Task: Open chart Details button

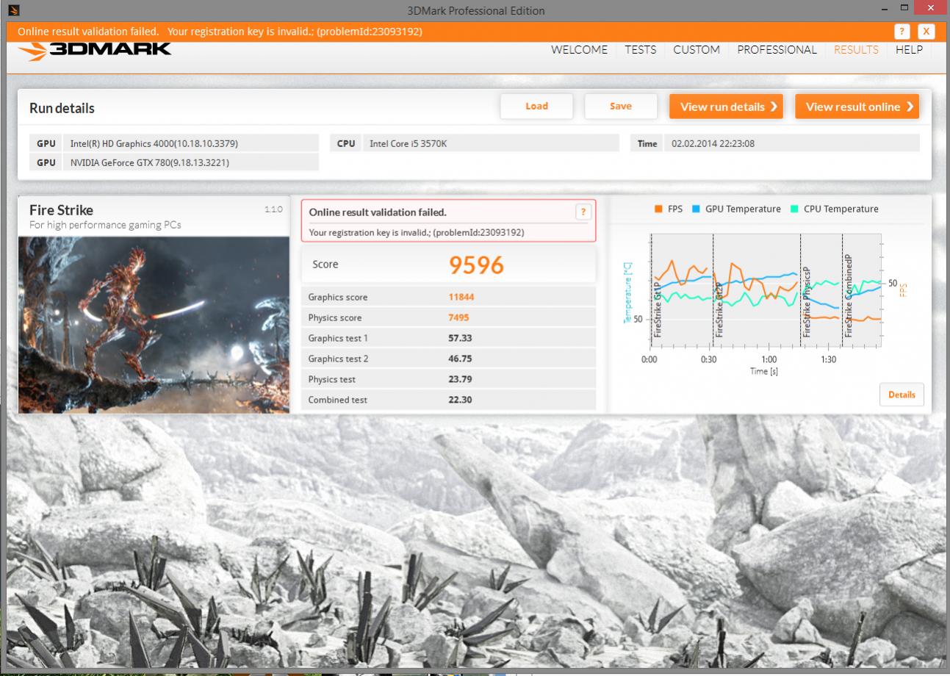Action: 902,395
